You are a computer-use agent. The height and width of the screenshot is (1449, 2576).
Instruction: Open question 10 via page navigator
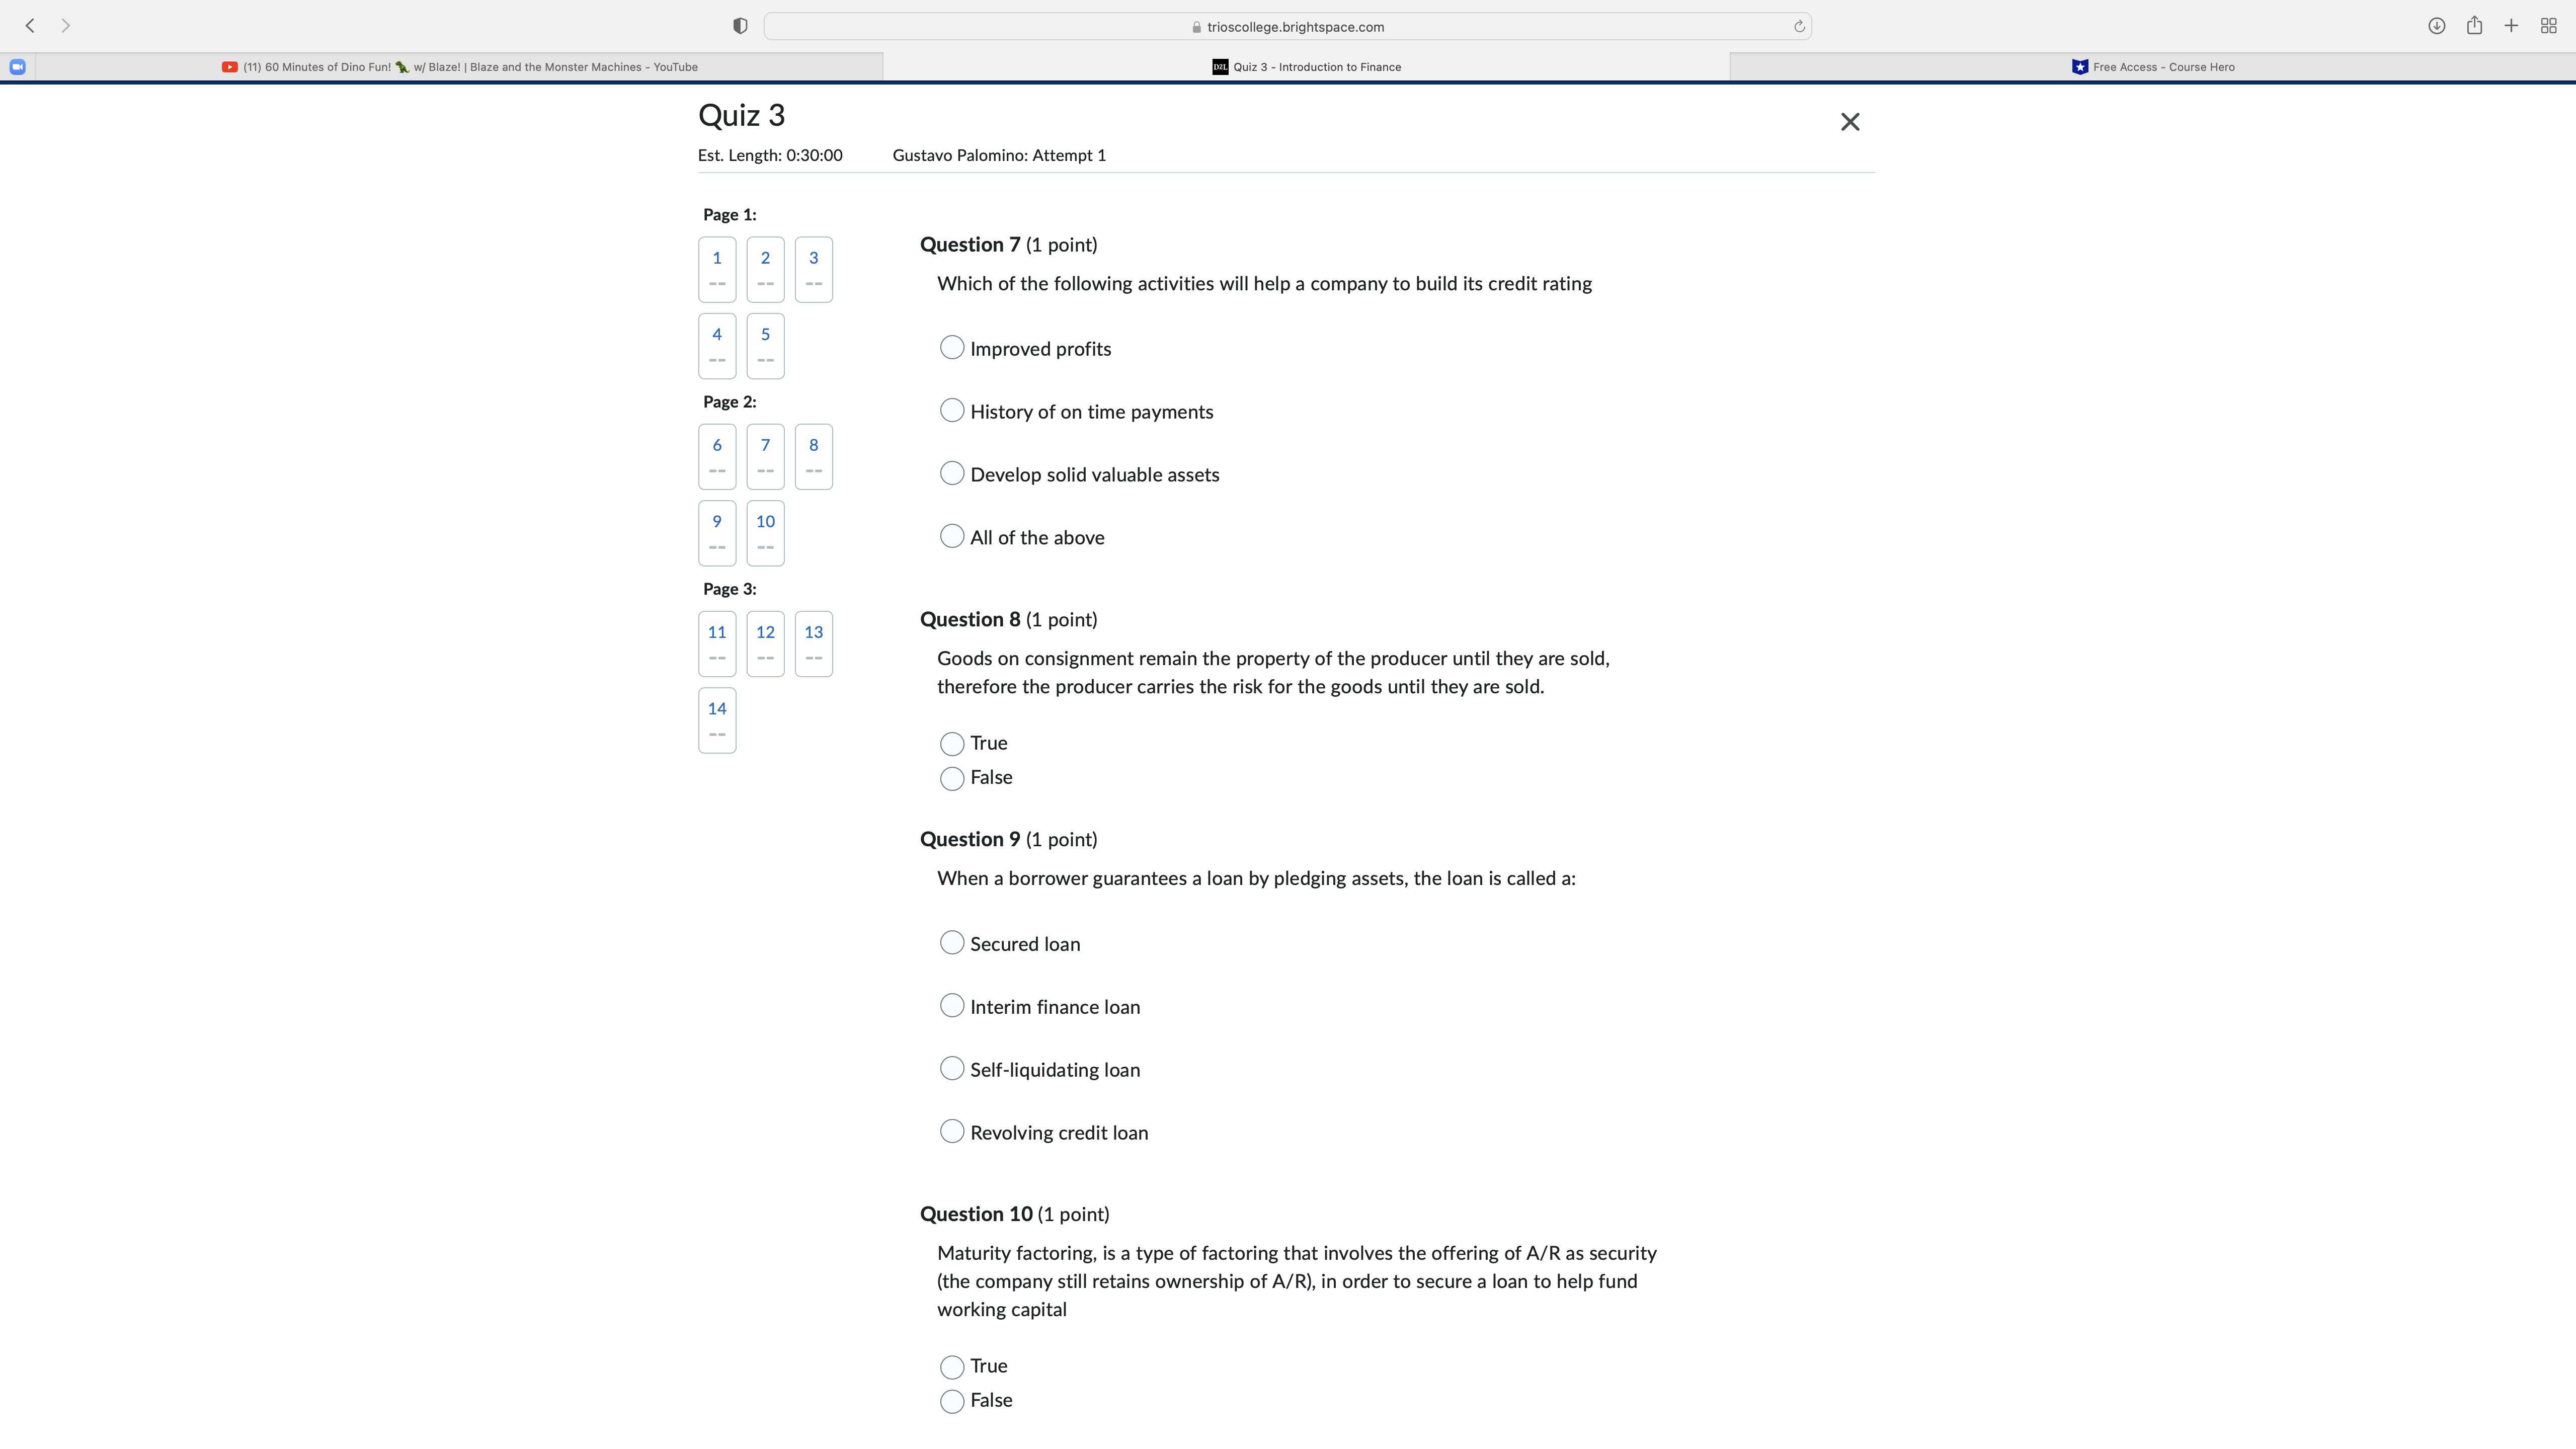pyautogui.click(x=765, y=532)
